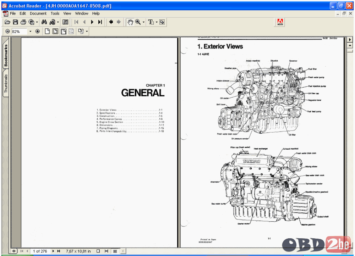Viewport: 355px width, 256px height.
Task: Click the 'Specifications' contents entry
Action: tap(107, 113)
